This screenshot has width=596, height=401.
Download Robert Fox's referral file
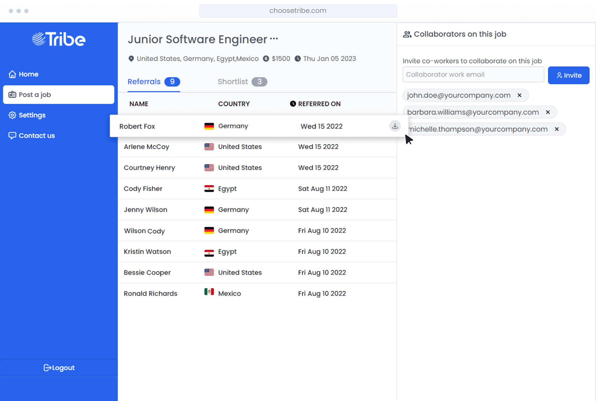click(395, 126)
